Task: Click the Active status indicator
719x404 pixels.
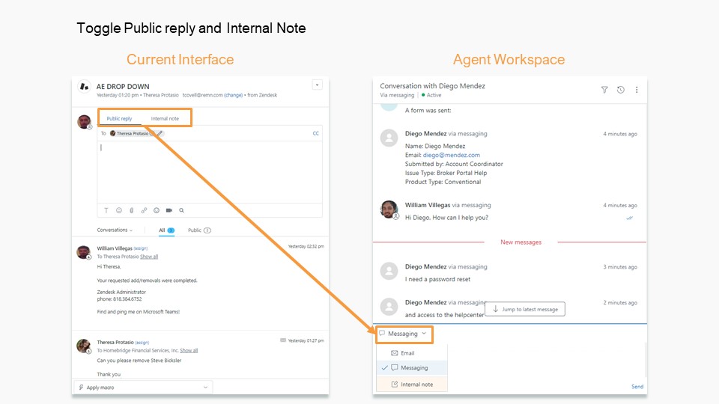Action: [431, 95]
